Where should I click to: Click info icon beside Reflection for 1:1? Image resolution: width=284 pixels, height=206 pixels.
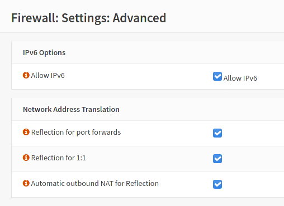(26, 158)
